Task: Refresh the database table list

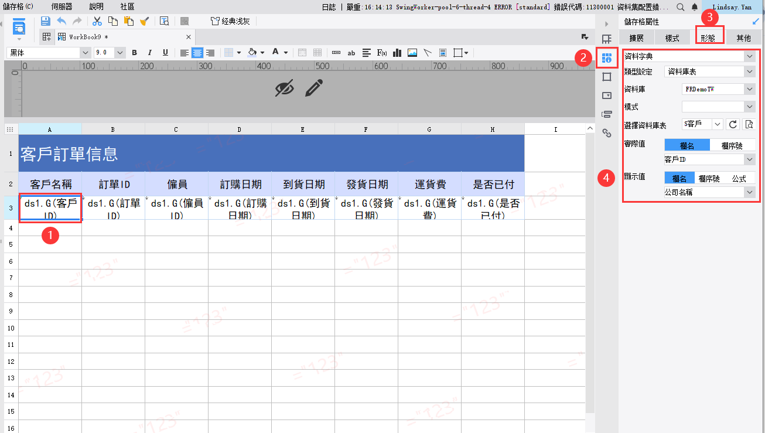Action: (x=733, y=124)
